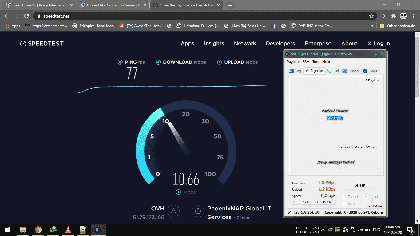The width and height of the screenshot is (420, 236).
Task: Open the notification center with 8 notifications
Action: (410, 230)
